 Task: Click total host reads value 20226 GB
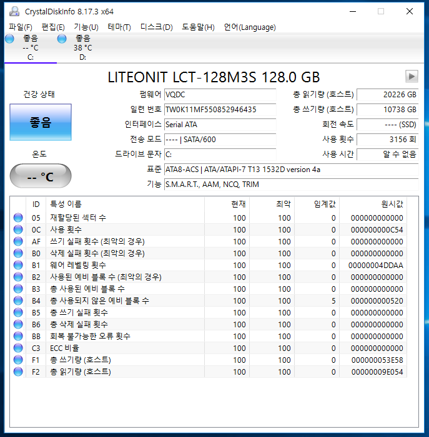click(x=387, y=95)
